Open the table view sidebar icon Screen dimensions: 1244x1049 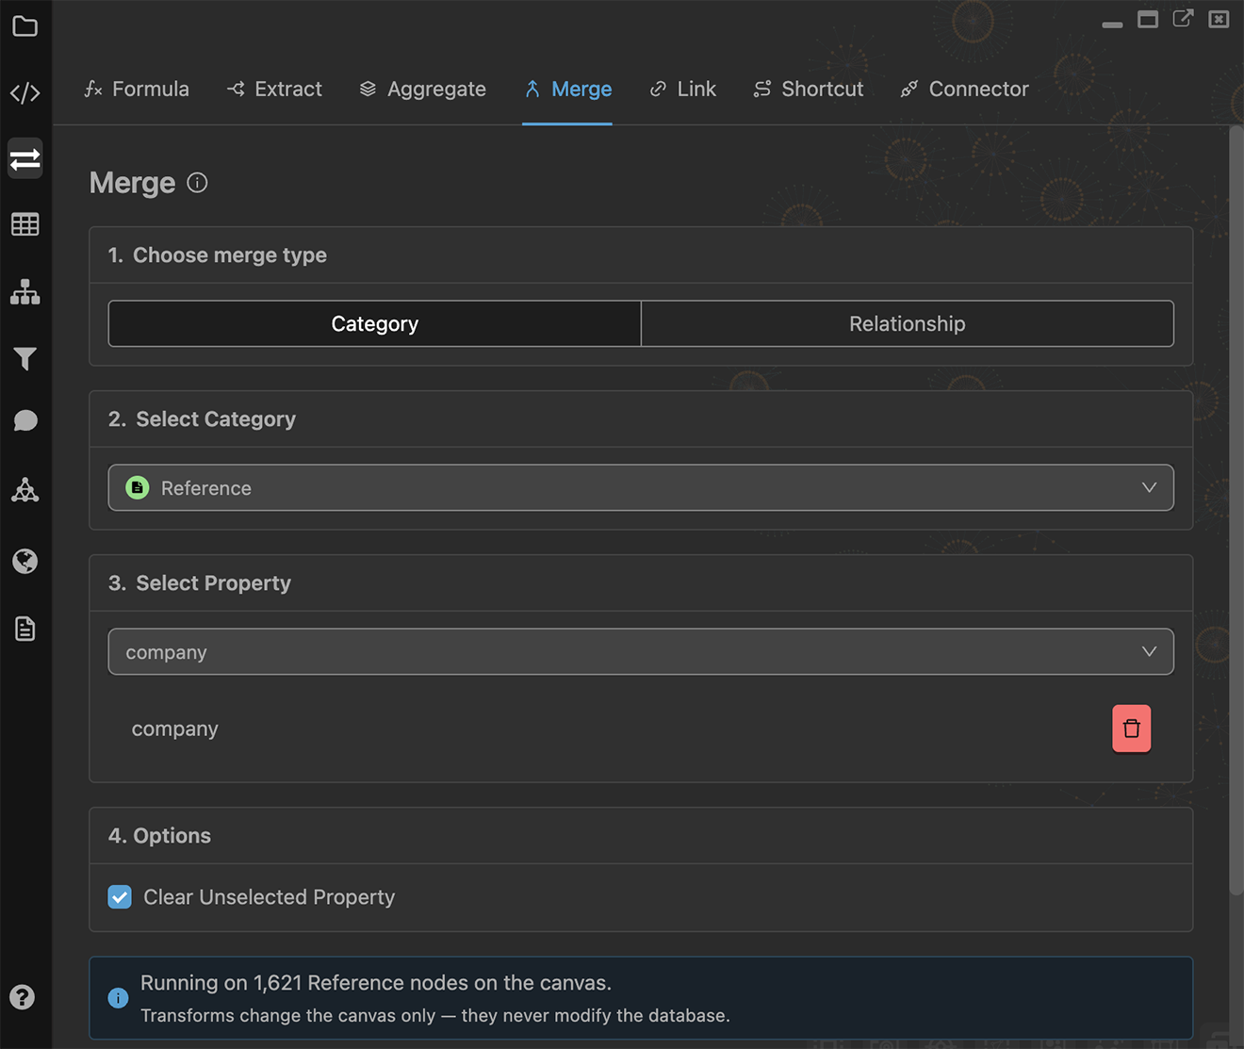25,224
